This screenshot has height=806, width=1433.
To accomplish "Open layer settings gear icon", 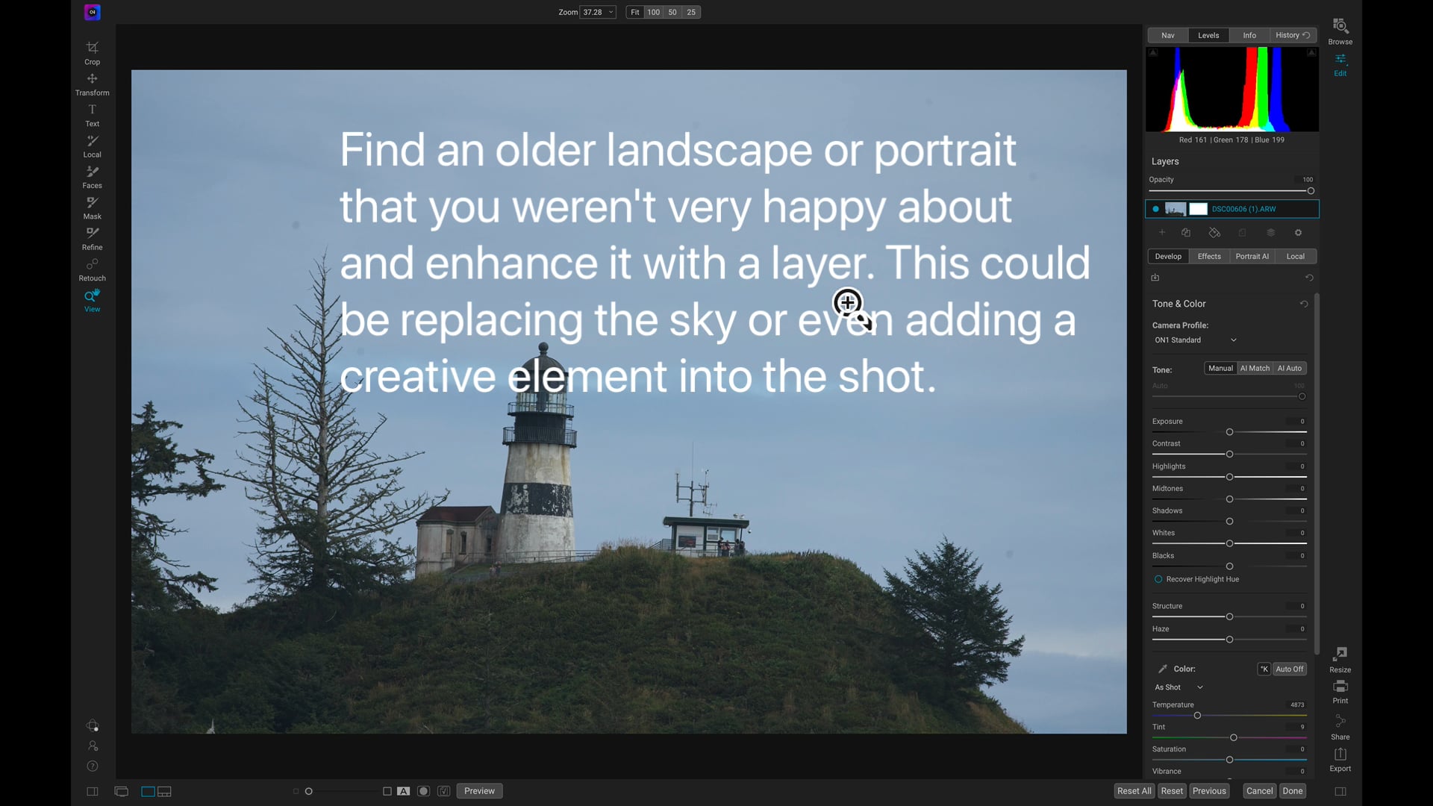I will pyautogui.click(x=1298, y=233).
